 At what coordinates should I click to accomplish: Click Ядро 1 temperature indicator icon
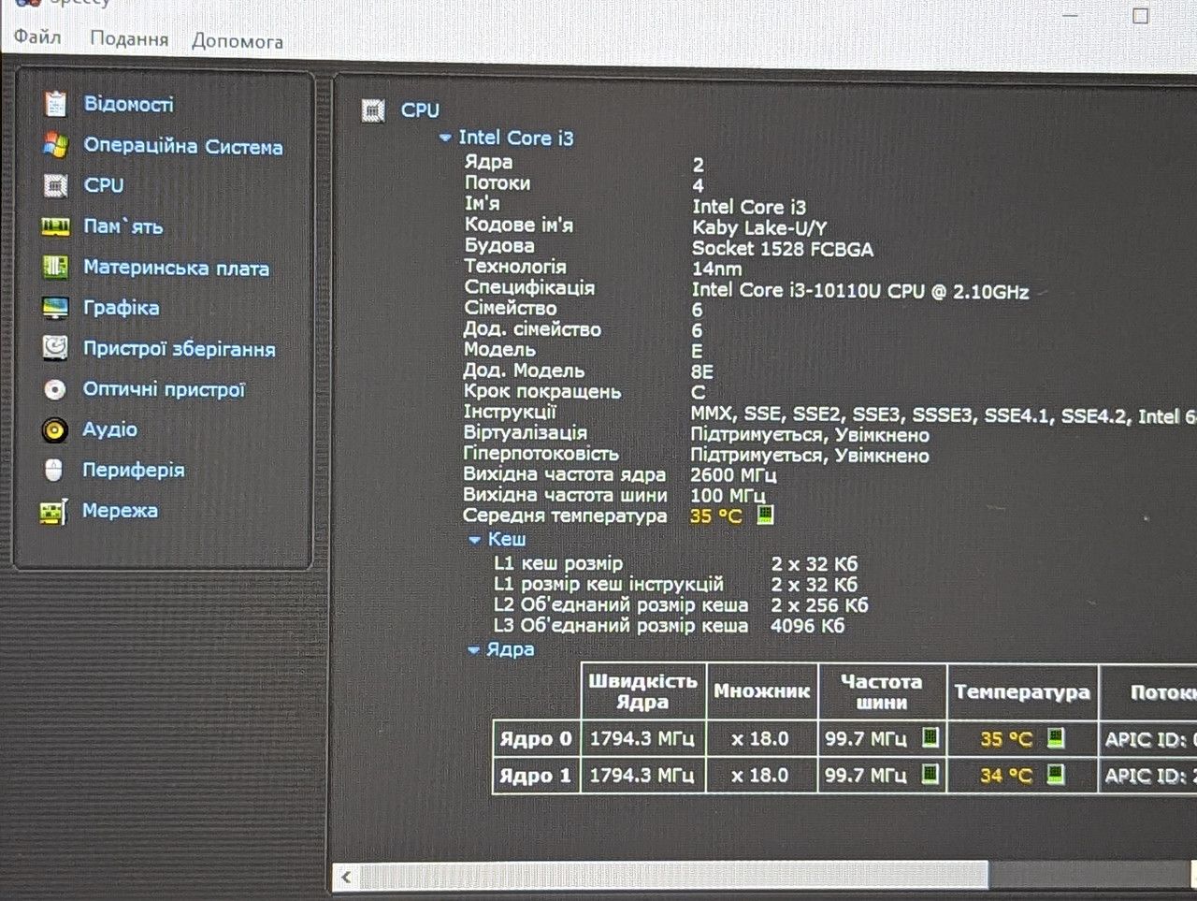(x=1056, y=774)
